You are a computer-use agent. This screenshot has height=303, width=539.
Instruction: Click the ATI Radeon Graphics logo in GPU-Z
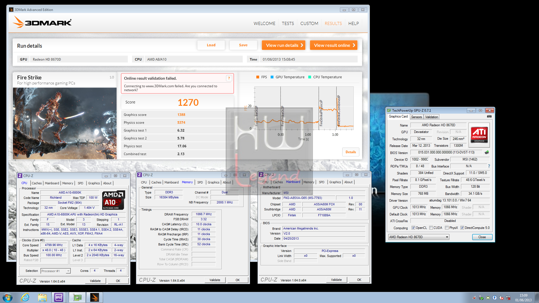pyautogui.click(x=479, y=135)
